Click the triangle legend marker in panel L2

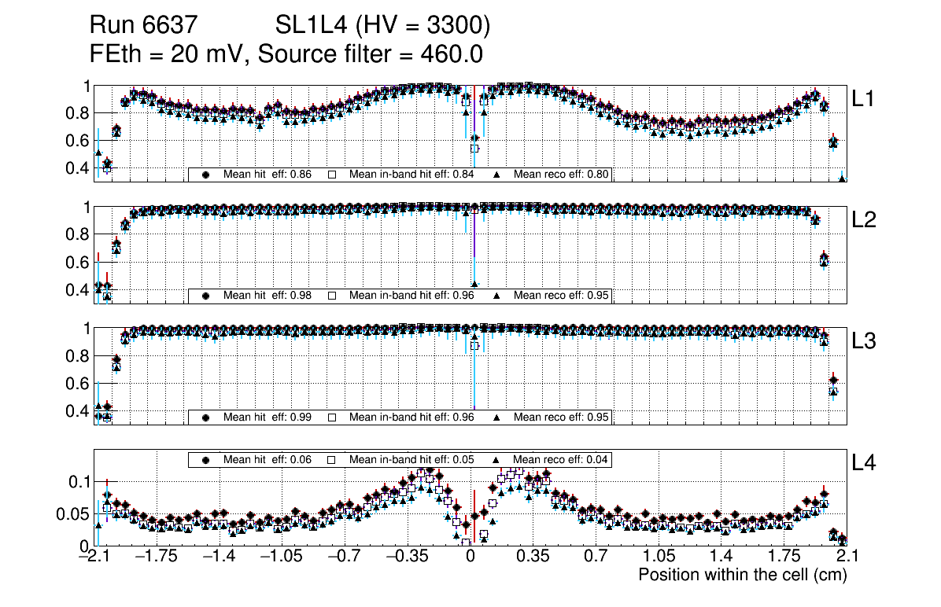497,296
